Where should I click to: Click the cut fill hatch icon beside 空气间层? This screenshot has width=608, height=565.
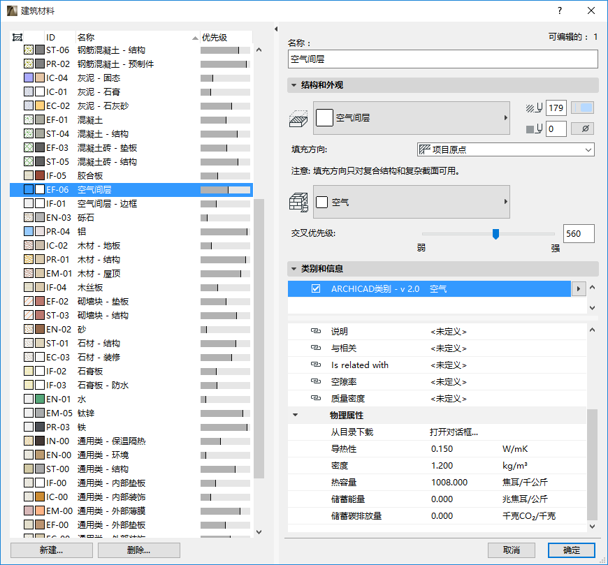click(298, 119)
